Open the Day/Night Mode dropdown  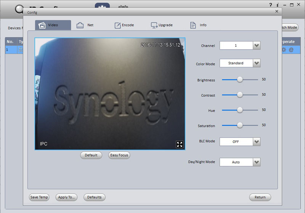pyautogui.click(x=257, y=162)
